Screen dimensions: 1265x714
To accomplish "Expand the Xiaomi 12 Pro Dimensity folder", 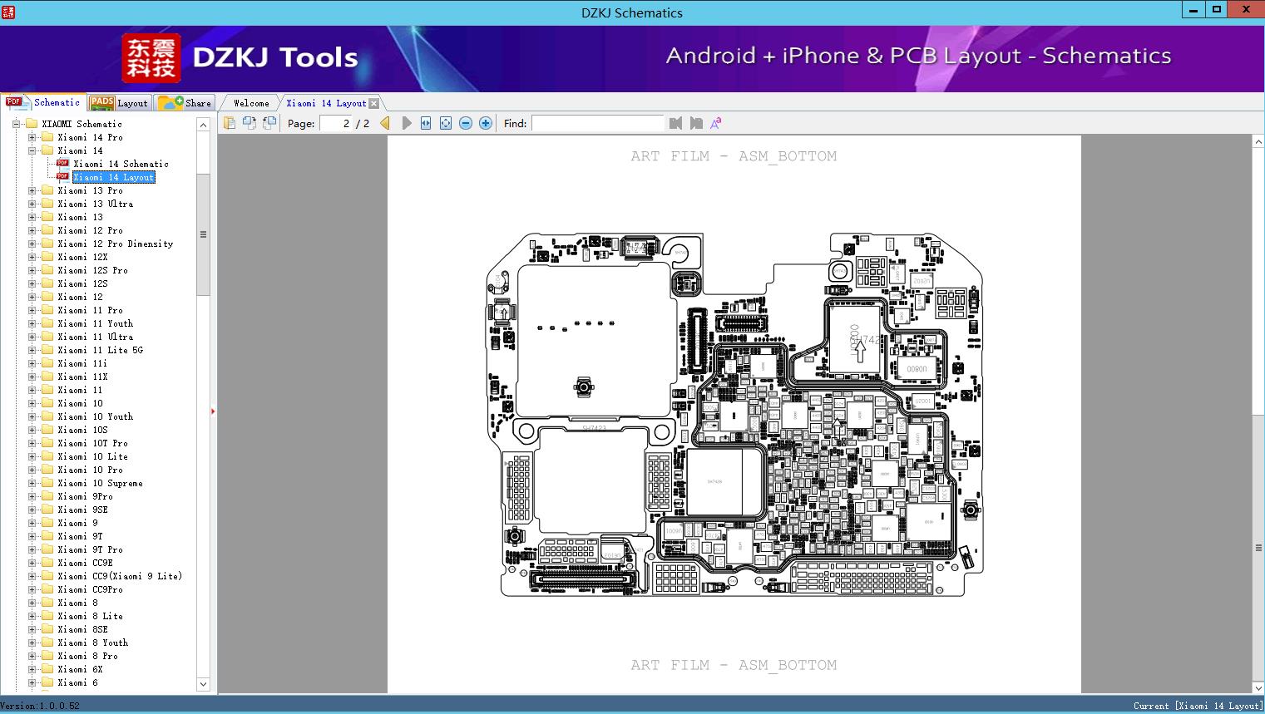I will click(x=32, y=244).
